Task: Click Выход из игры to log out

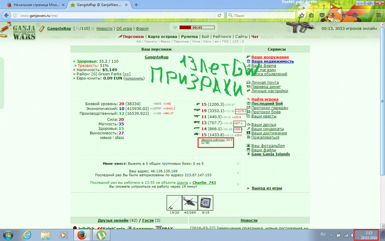Action: 267,188
